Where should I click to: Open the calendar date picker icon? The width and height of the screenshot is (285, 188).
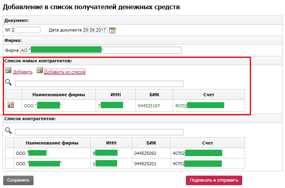tap(112, 30)
